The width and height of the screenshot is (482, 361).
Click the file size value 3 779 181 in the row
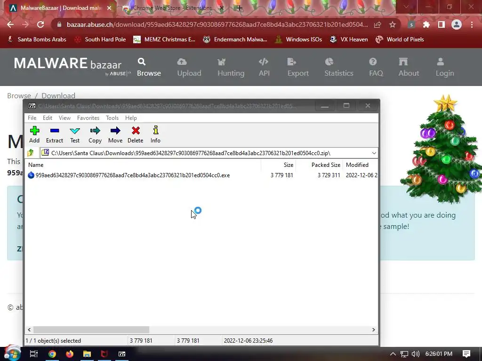[x=282, y=175]
